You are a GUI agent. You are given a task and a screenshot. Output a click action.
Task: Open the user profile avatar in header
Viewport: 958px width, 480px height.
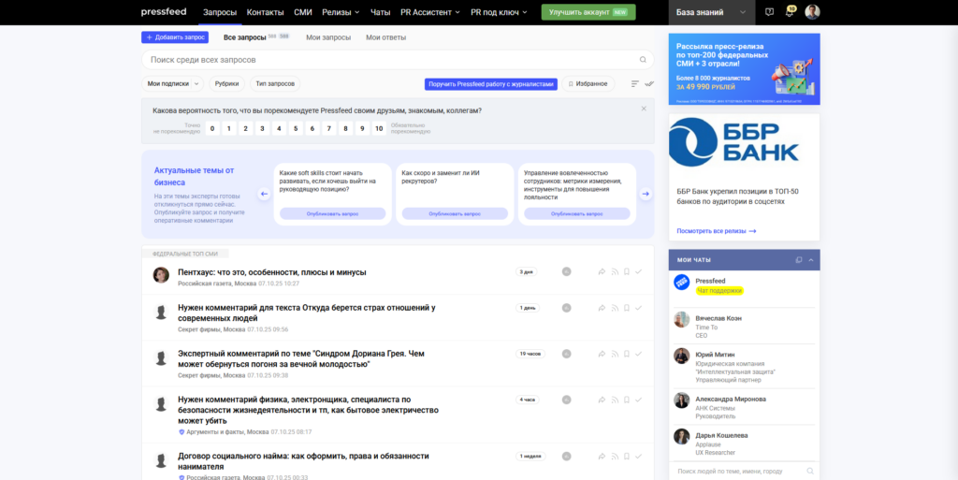coord(812,12)
